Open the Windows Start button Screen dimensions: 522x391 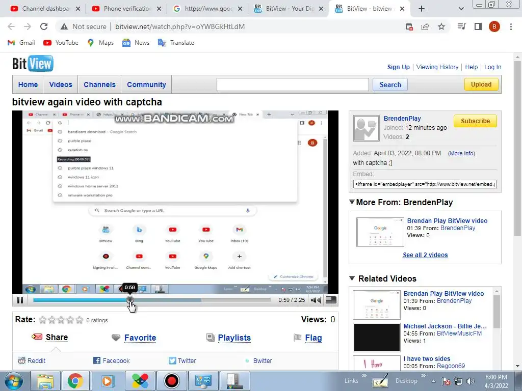coord(13,381)
